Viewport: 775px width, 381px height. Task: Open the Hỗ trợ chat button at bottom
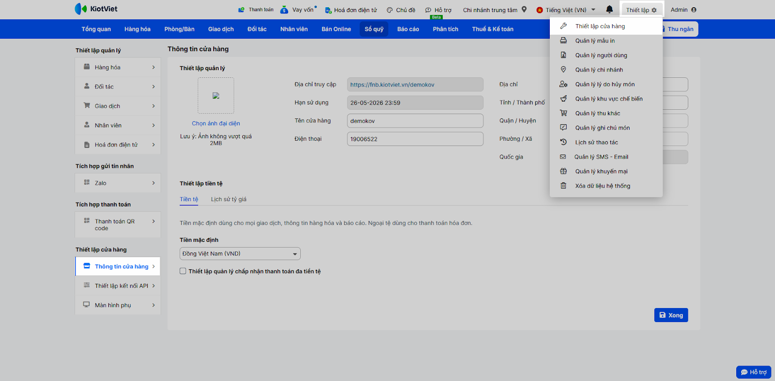[x=754, y=372]
